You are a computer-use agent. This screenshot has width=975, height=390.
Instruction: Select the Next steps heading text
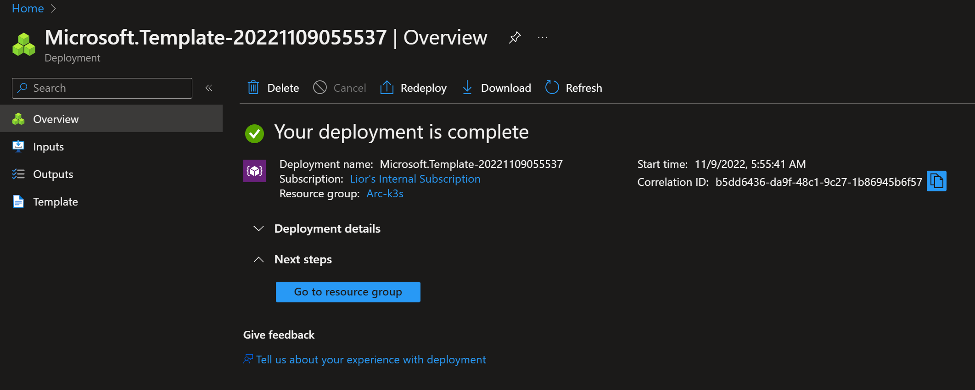coord(303,259)
